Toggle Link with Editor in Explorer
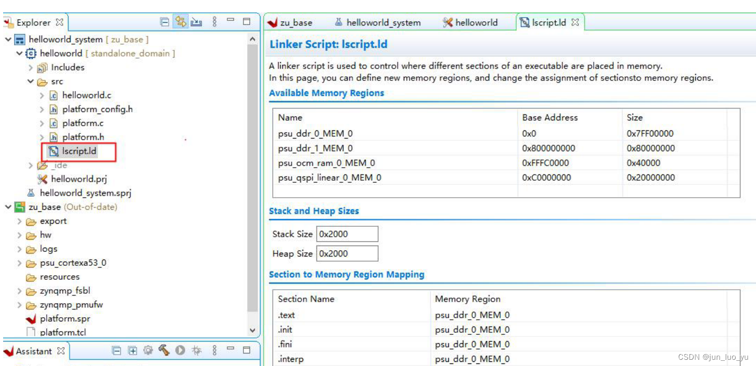 (181, 22)
